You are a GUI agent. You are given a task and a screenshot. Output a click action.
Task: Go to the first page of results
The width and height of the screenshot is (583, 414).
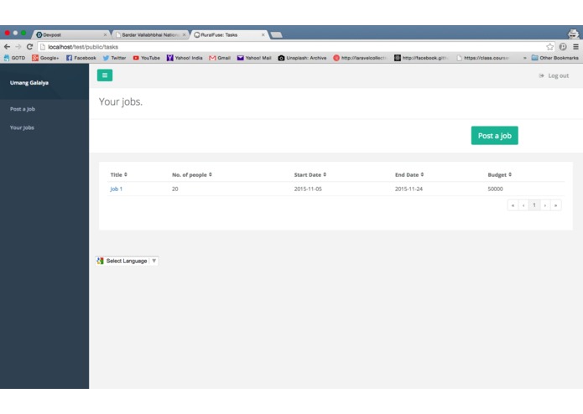click(513, 205)
